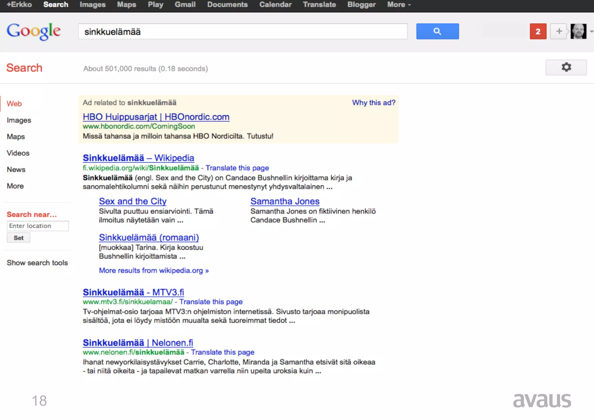Screen dimensions: 594x420
Task: Switch to Images in left sidebar
Action: point(19,120)
